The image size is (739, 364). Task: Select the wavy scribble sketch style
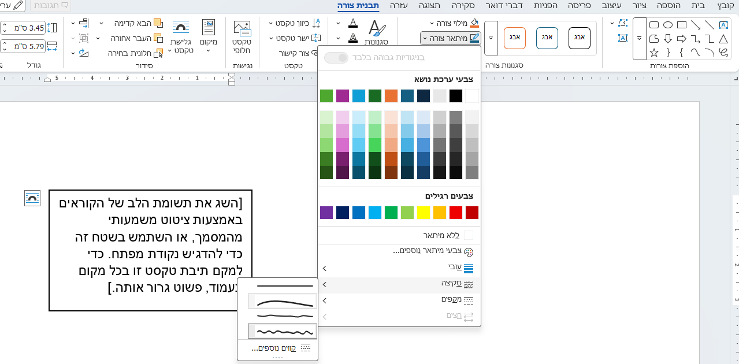[x=283, y=331]
